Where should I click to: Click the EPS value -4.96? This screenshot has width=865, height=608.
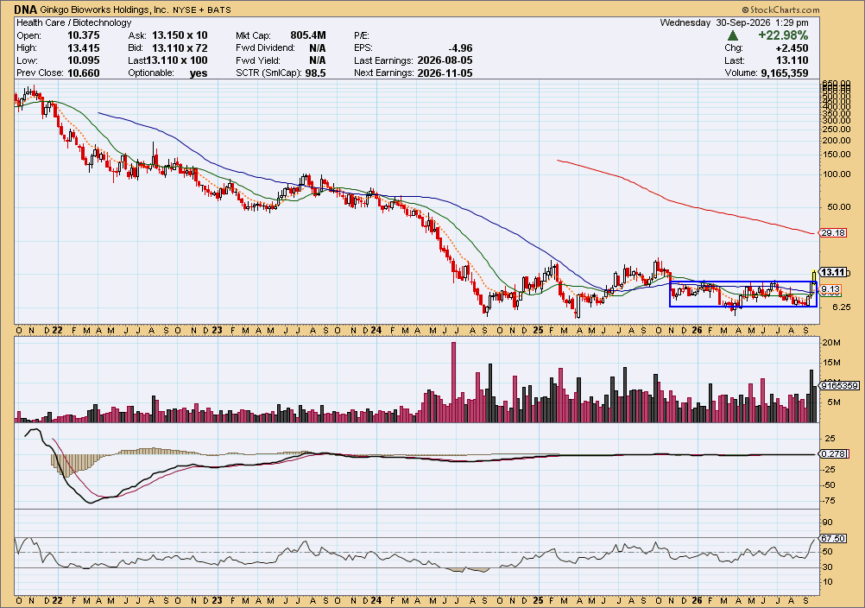460,48
